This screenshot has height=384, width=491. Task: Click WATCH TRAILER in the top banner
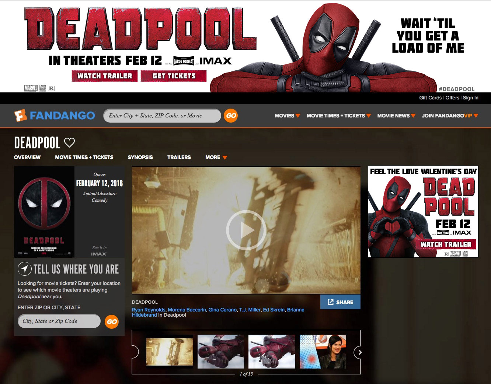[x=105, y=76]
